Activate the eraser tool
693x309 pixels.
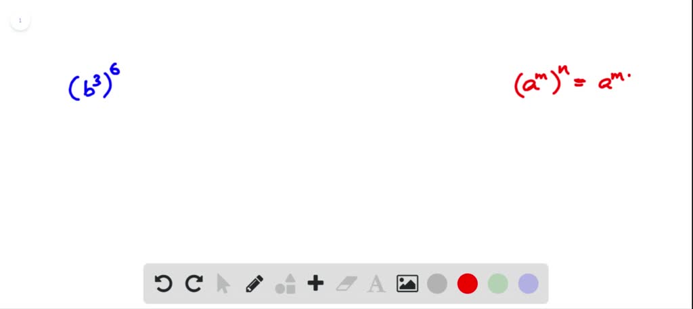point(346,284)
